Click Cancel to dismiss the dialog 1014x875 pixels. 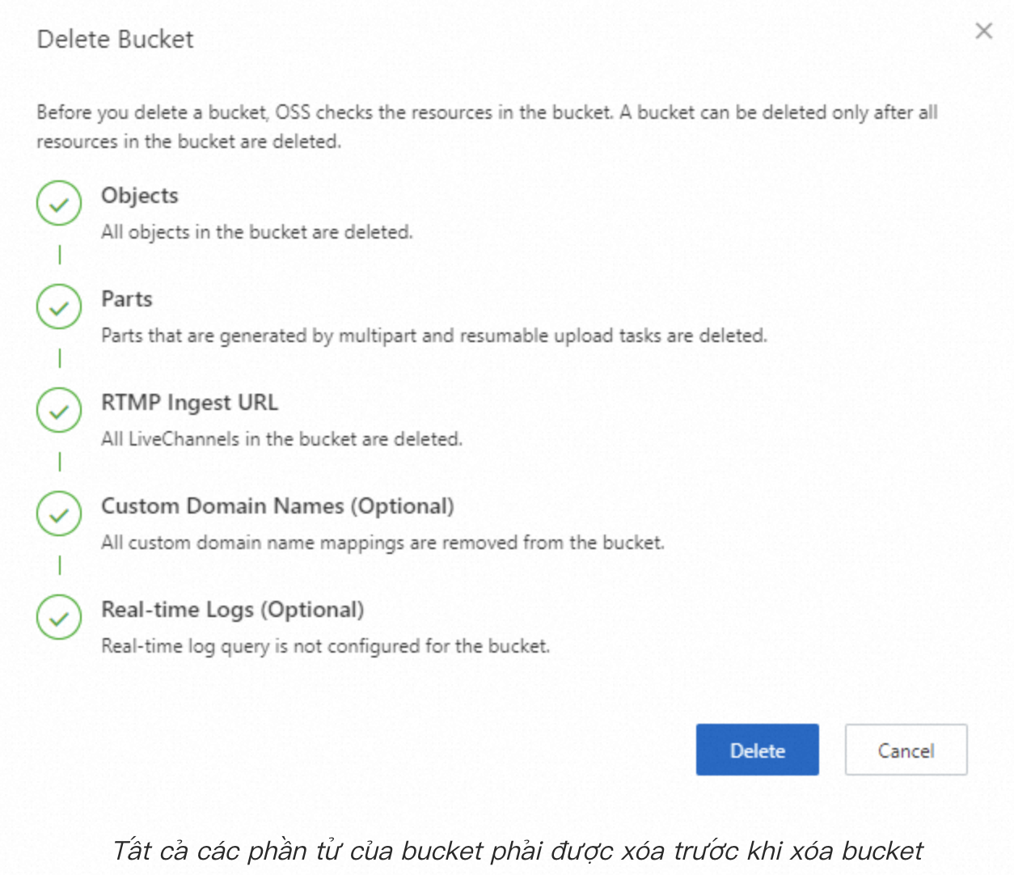[906, 750]
